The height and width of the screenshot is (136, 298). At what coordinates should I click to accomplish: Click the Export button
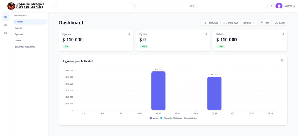tap(280, 23)
